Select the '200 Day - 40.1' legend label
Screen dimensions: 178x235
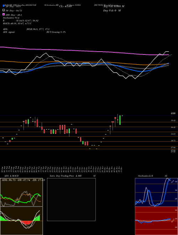click(14, 15)
